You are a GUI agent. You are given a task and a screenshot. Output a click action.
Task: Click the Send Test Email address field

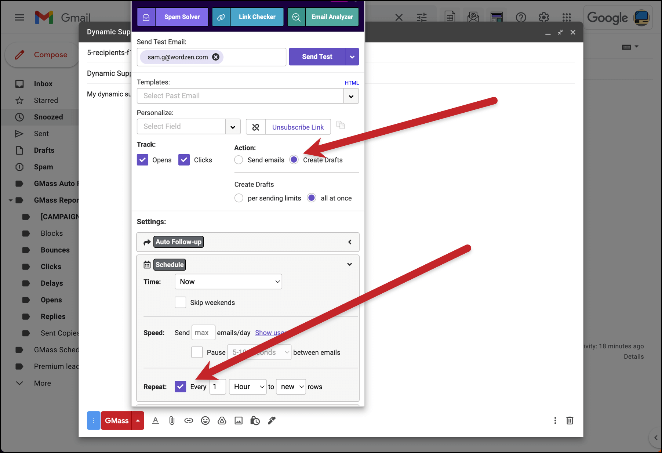point(211,57)
